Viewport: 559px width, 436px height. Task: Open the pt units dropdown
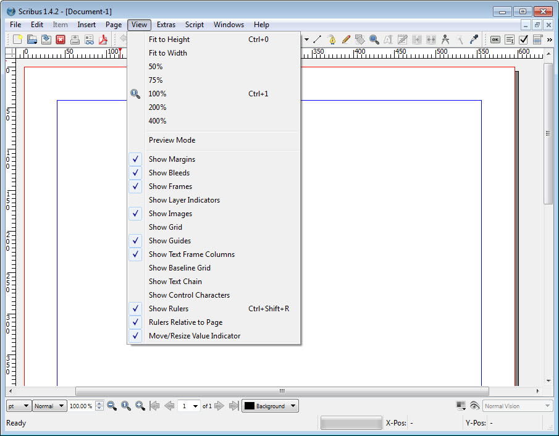tap(19, 406)
